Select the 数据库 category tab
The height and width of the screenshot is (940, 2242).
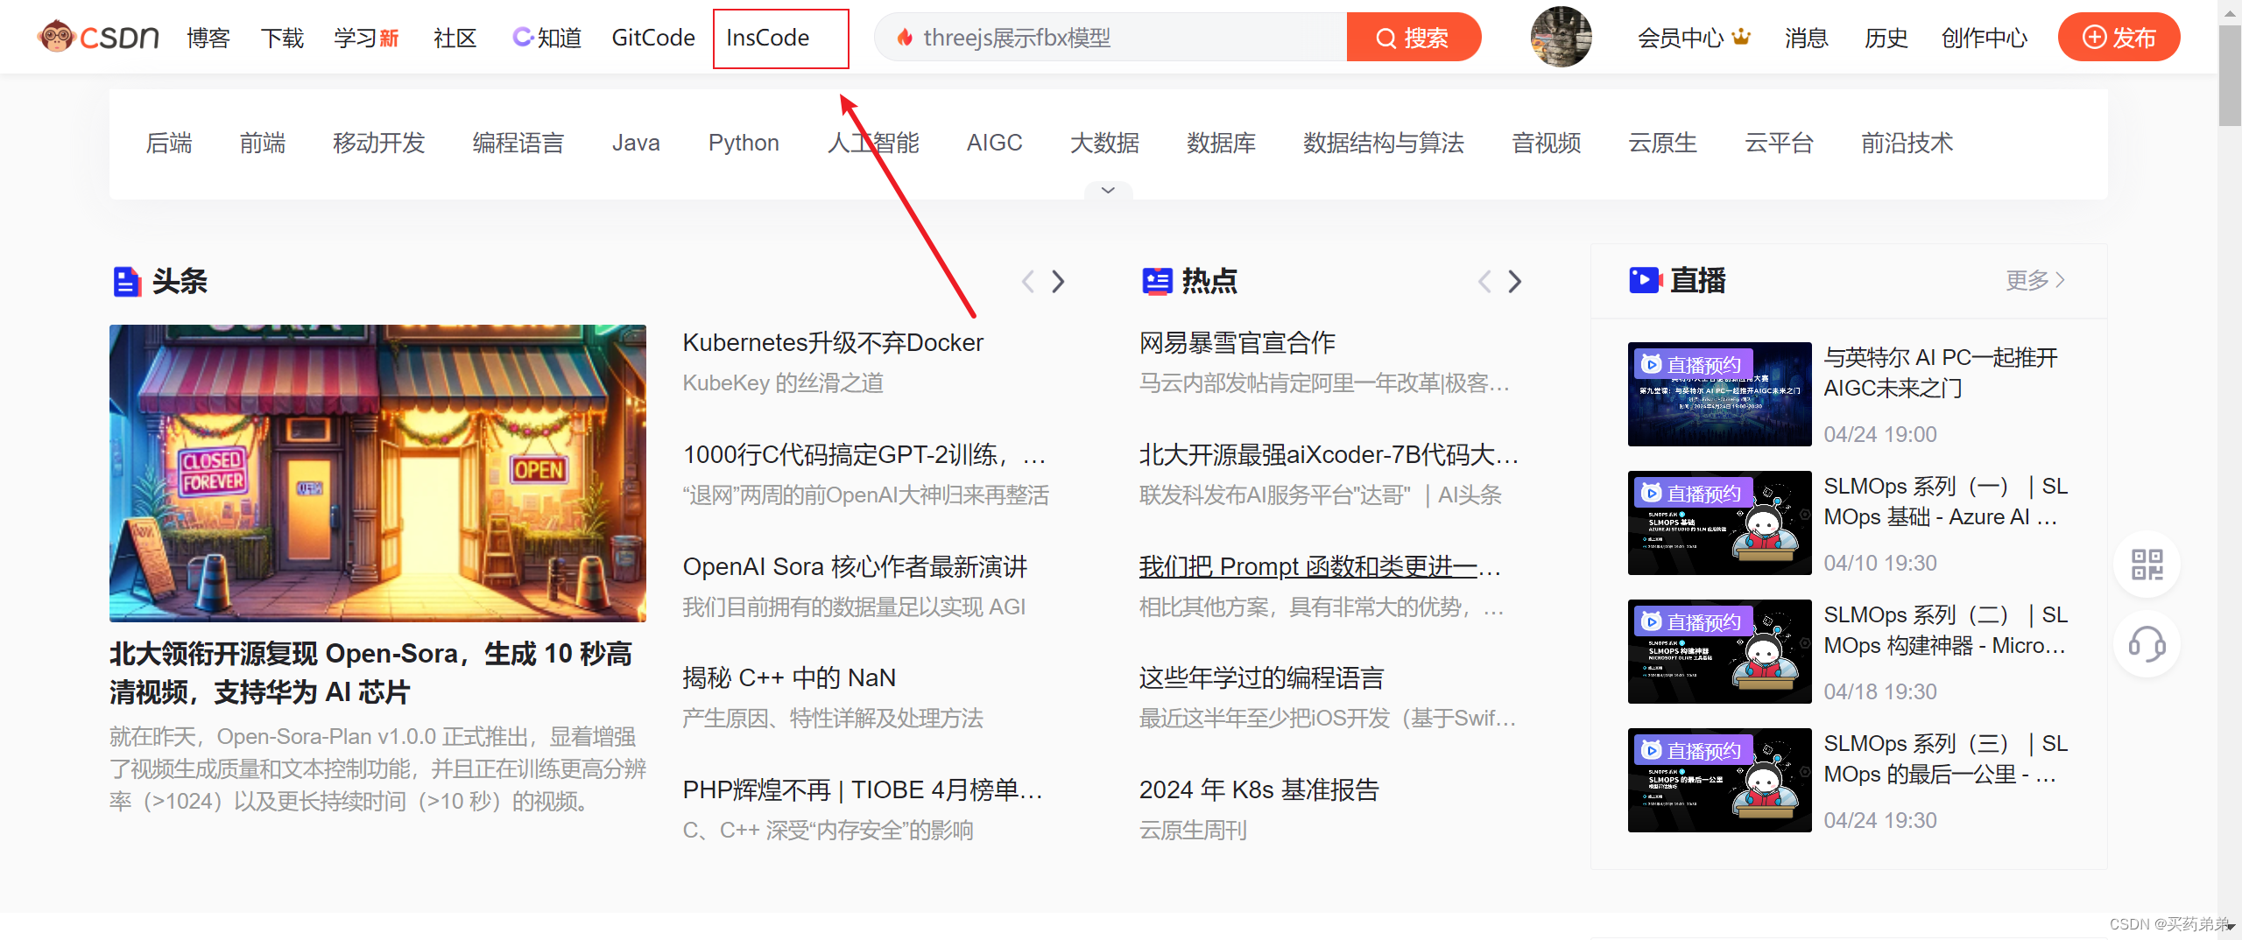(x=1221, y=143)
